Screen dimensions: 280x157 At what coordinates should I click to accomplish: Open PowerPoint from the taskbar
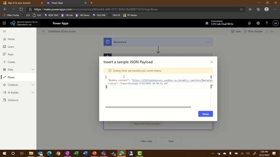pyautogui.click(x=94, y=153)
